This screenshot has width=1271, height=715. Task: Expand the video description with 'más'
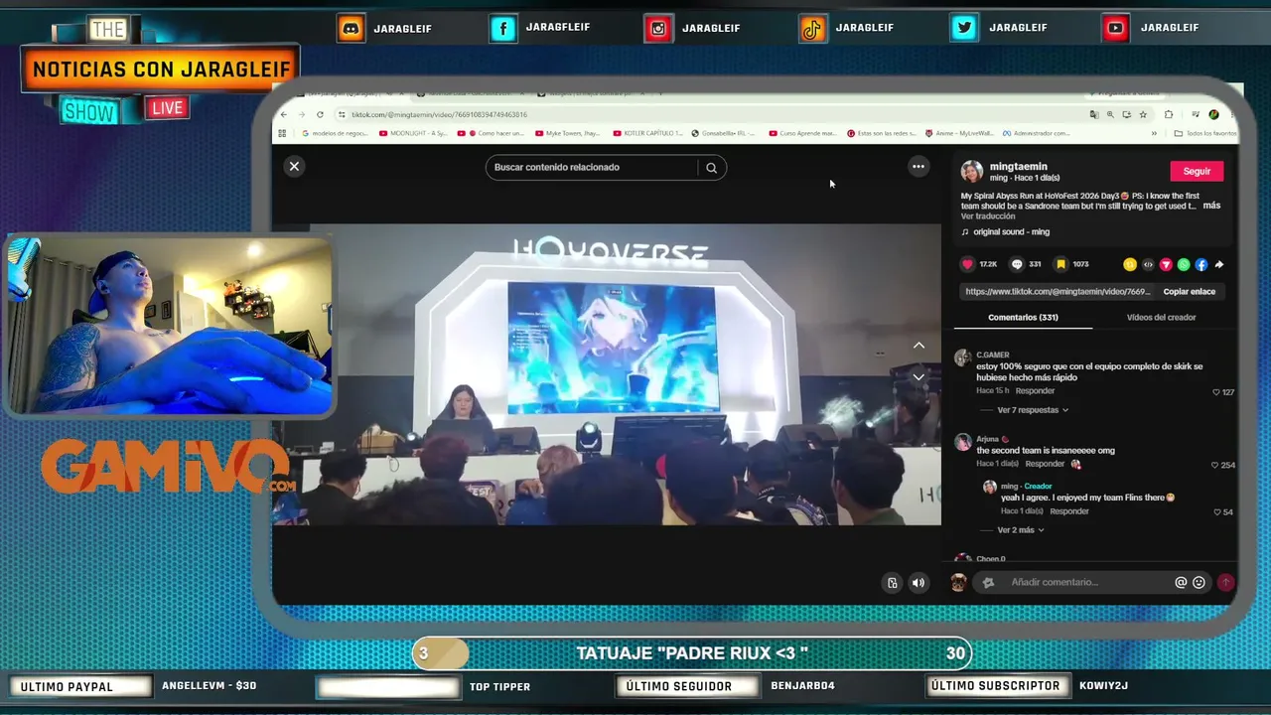(1211, 206)
